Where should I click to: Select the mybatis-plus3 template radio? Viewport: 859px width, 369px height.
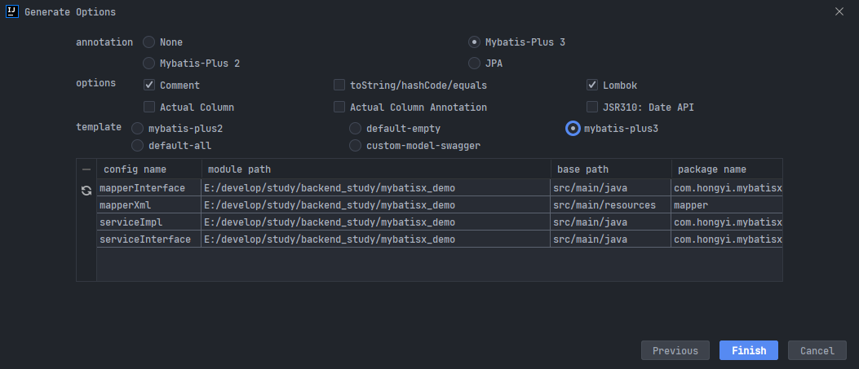[x=573, y=129]
